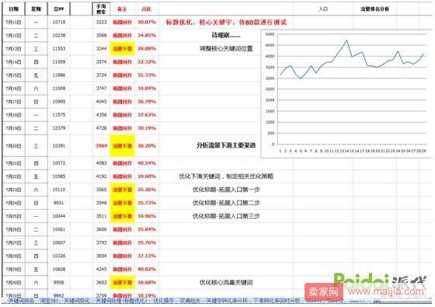Select the 40.02% ratio cell
The width and height of the screenshot is (435, 307).
(x=147, y=269)
